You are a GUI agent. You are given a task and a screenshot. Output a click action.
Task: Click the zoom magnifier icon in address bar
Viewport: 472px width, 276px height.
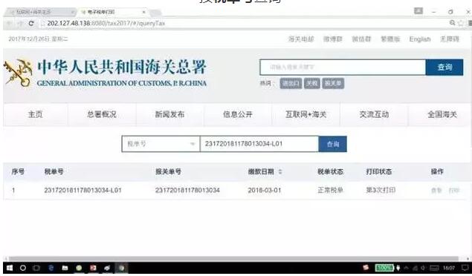(452, 23)
